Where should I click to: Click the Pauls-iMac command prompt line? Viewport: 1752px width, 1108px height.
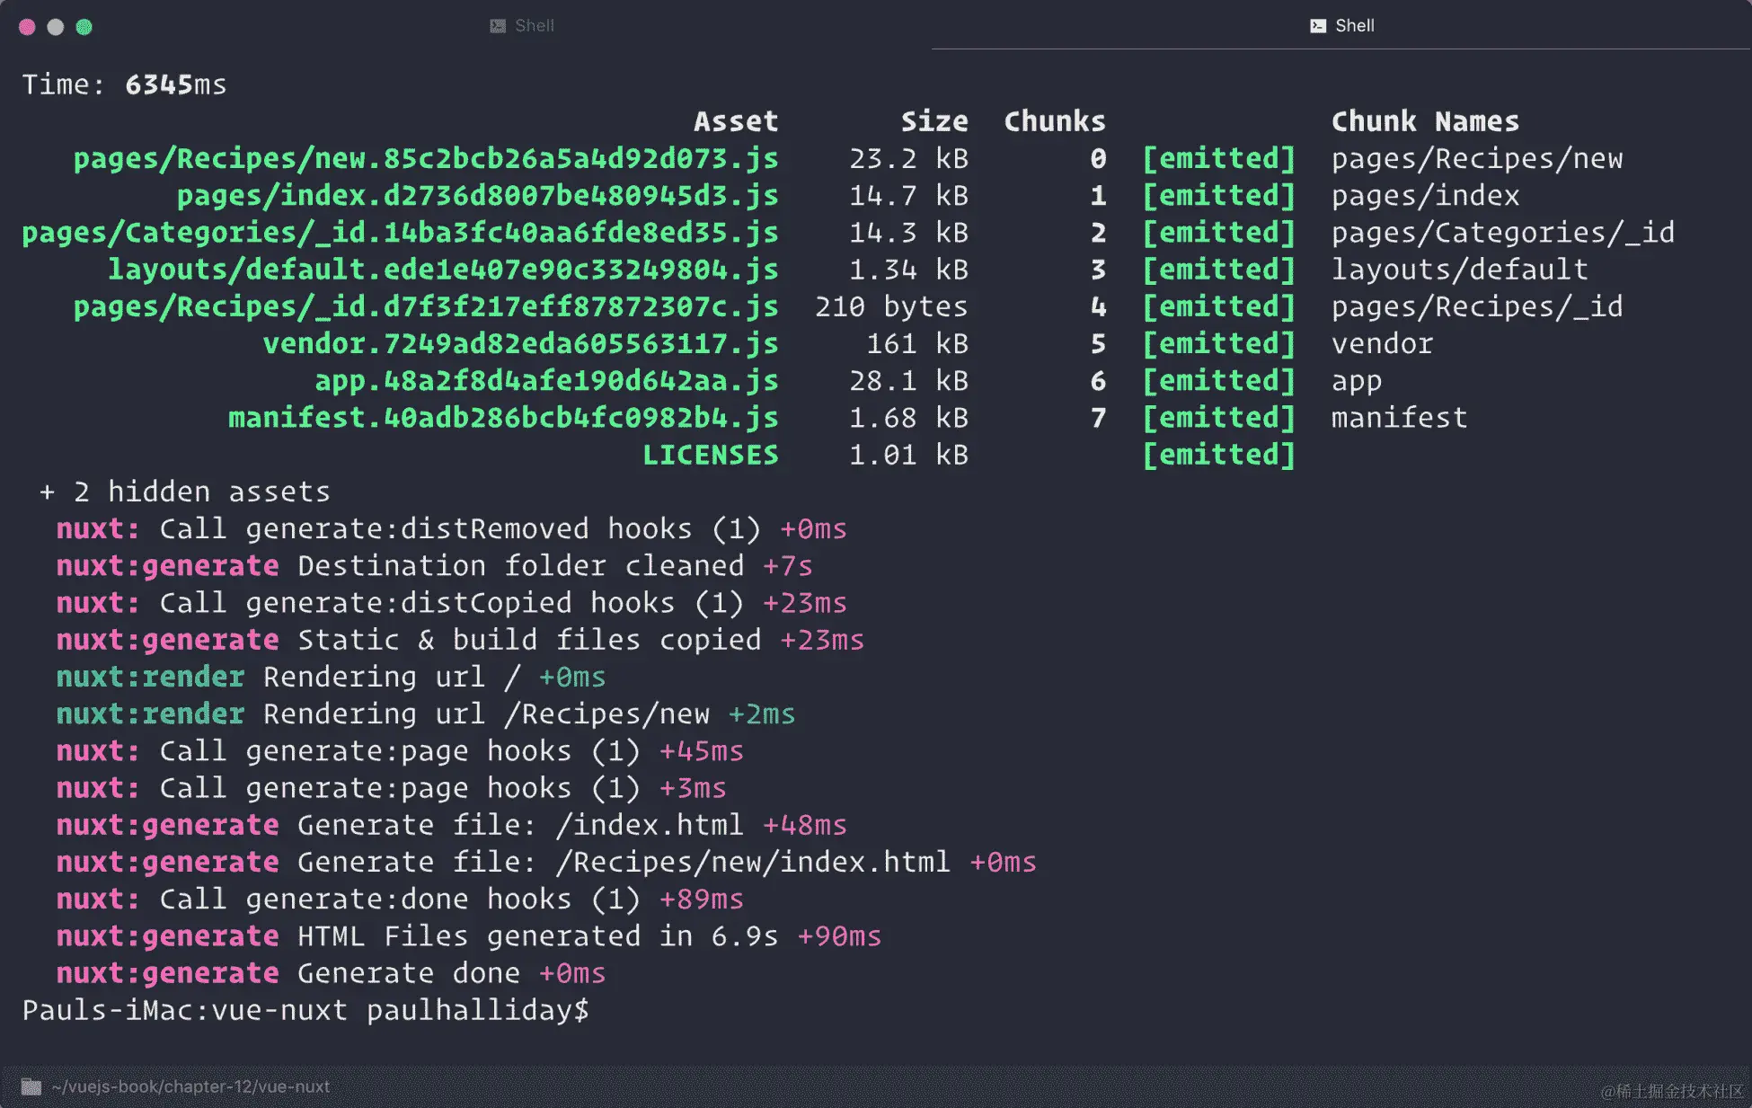(x=305, y=1010)
